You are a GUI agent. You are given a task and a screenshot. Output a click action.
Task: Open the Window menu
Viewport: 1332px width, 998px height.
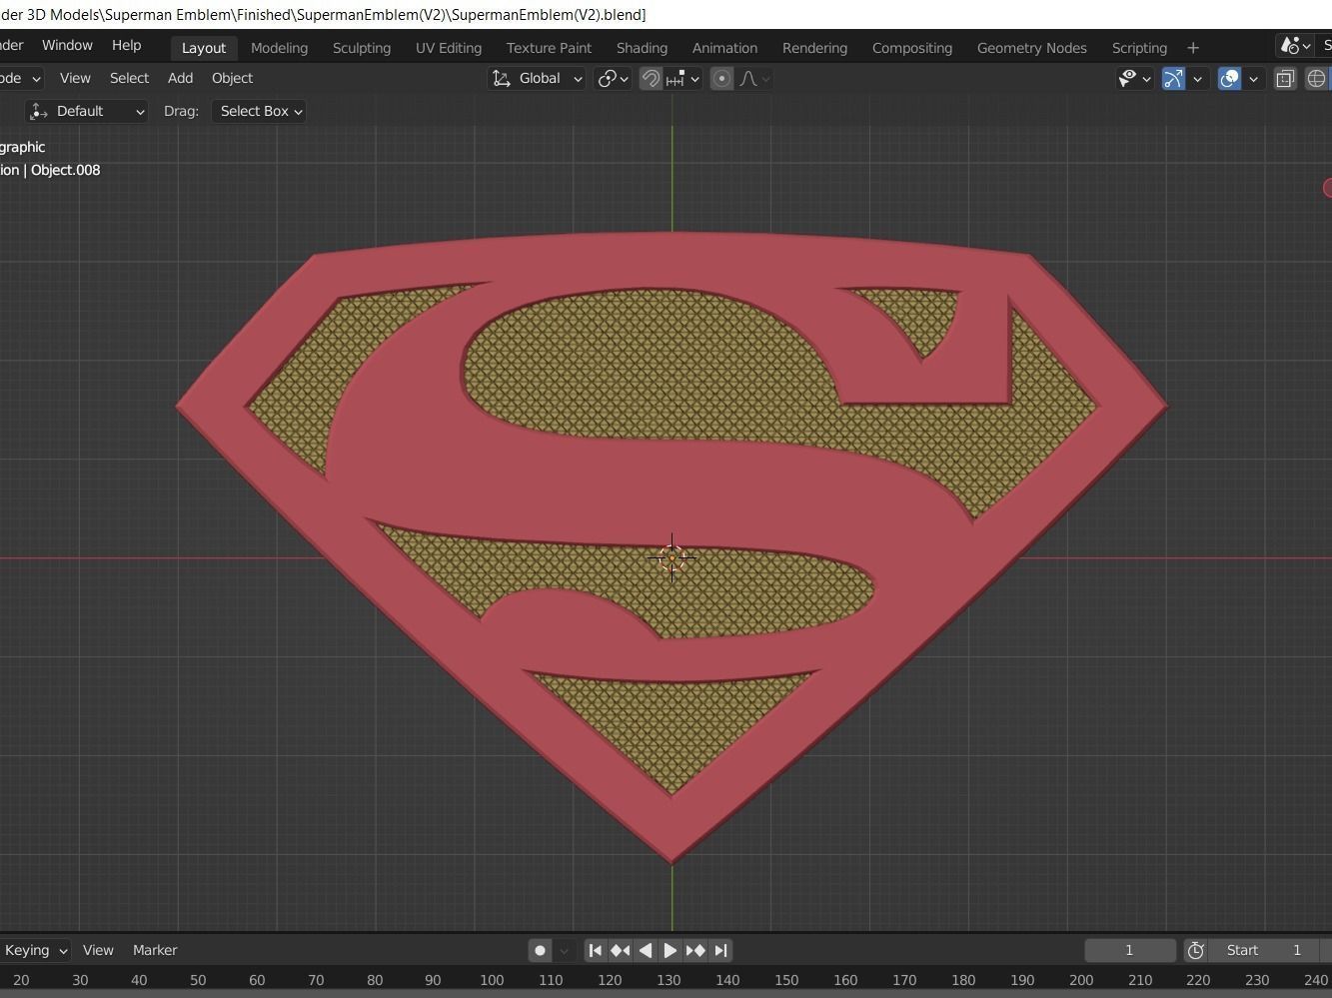[x=67, y=45]
